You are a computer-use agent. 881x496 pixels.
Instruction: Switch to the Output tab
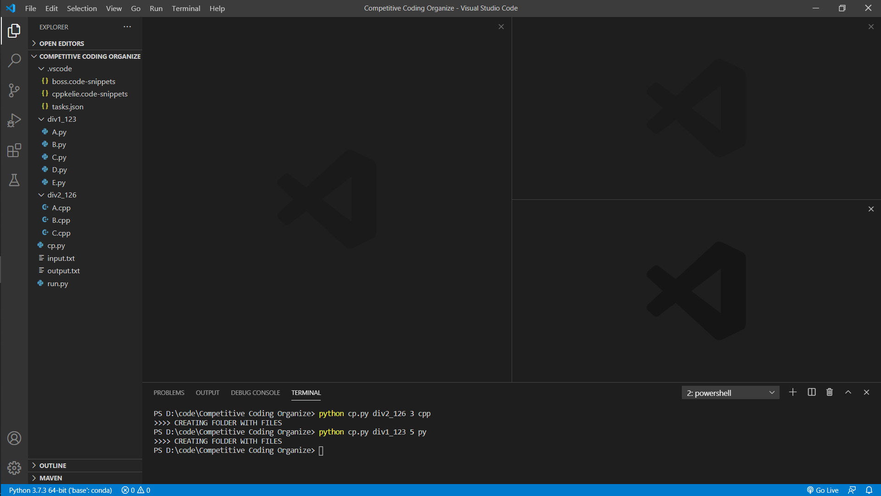point(207,393)
